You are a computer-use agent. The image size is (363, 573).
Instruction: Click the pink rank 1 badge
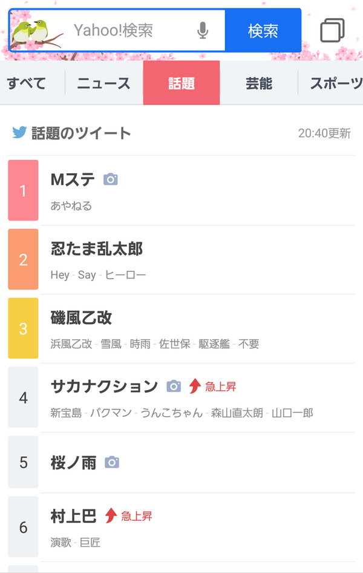tap(23, 190)
